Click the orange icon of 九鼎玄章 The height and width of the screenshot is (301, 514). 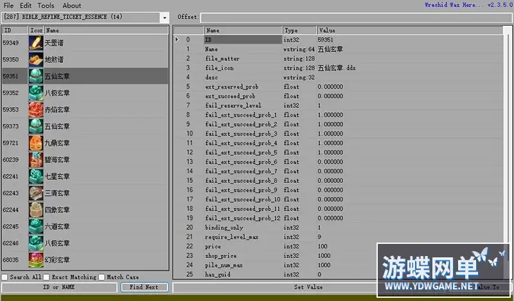pyautogui.click(x=36, y=143)
